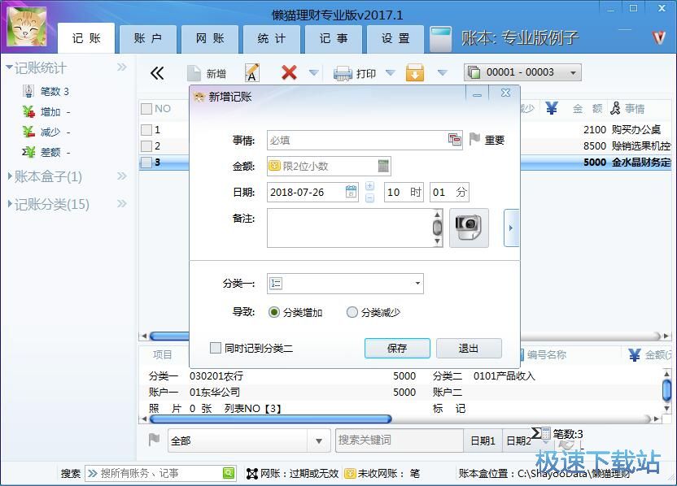Expand dialog side panel arrow
Image resolution: width=677 pixels, height=486 pixels.
[x=511, y=228]
